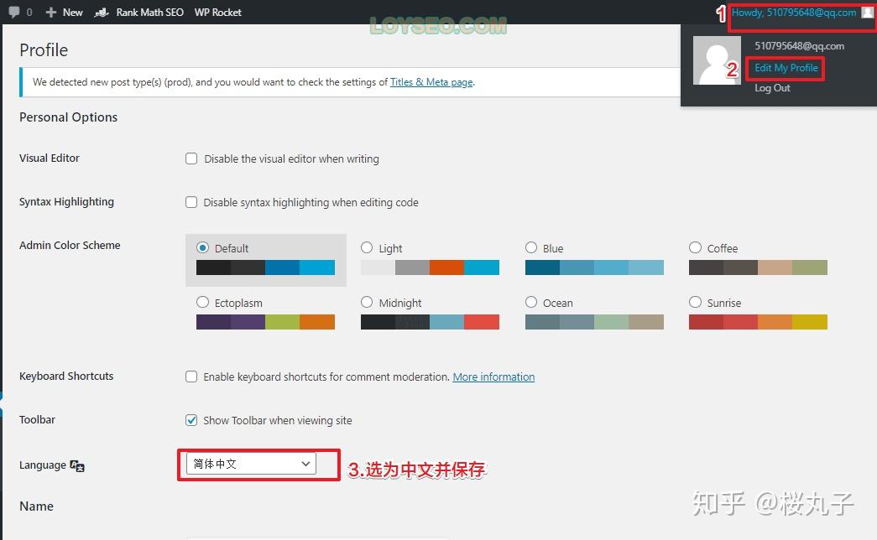Open the WP Rocket menu
The height and width of the screenshot is (540, 877).
[217, 13]
